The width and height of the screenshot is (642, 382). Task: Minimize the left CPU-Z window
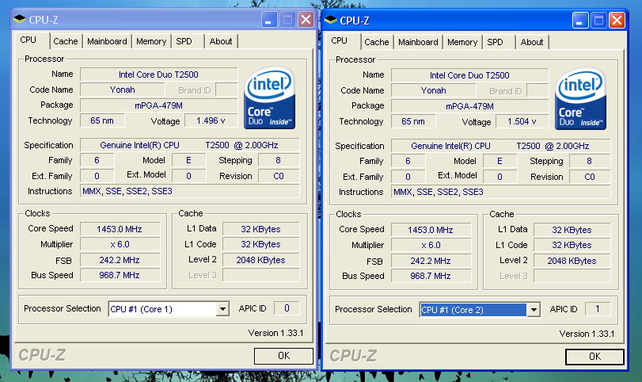[269, 19]
